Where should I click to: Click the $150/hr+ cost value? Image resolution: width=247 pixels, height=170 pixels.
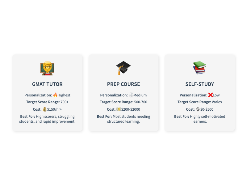coord(54,109)
